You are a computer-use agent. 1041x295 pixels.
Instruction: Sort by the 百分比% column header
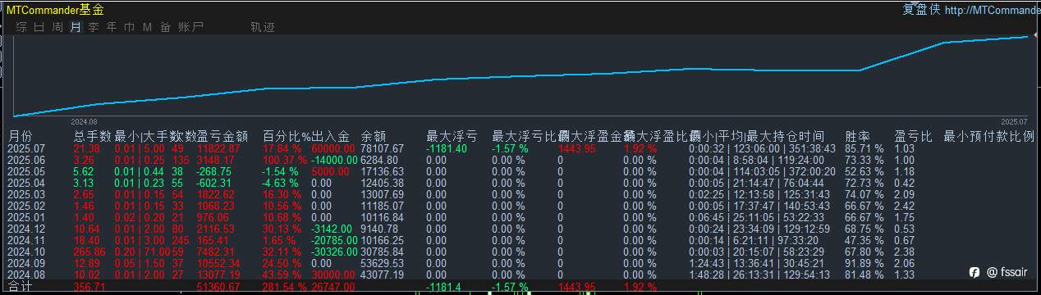click(287, 136)
